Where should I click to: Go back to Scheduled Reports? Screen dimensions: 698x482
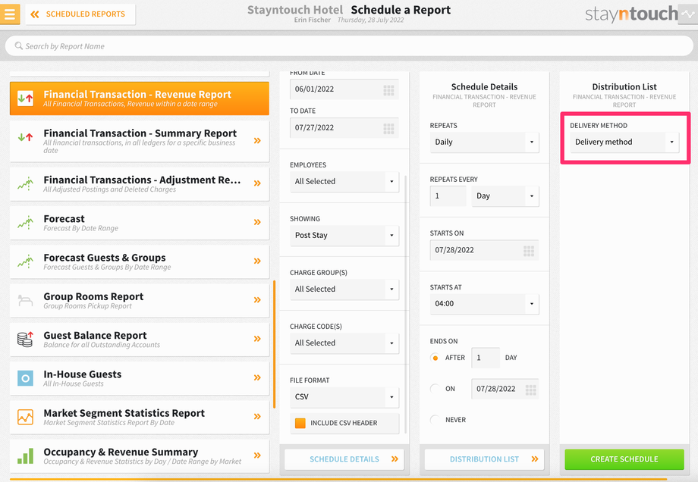(x=80, y=14)
